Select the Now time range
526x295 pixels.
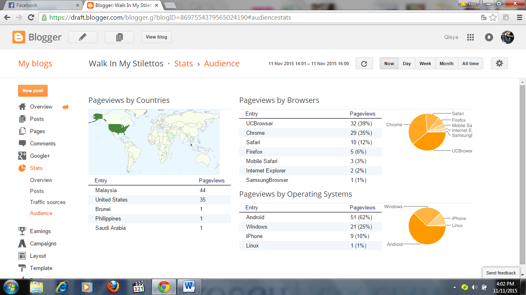[x=389, y=64]
